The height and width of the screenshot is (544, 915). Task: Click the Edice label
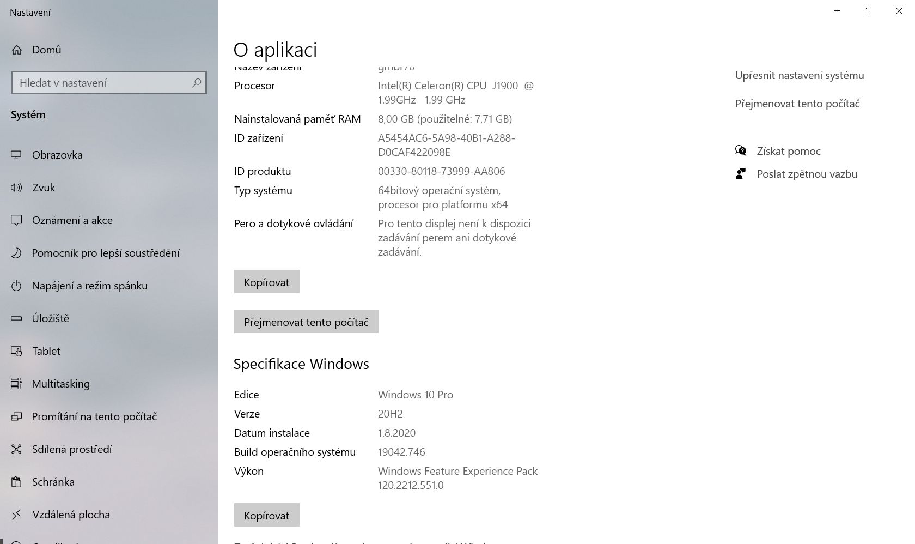(247, 395)
